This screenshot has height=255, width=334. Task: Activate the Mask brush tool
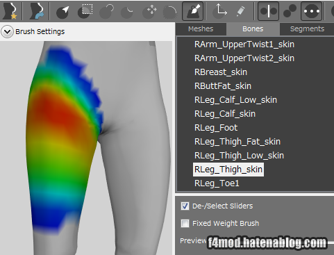tap(85, 11)
